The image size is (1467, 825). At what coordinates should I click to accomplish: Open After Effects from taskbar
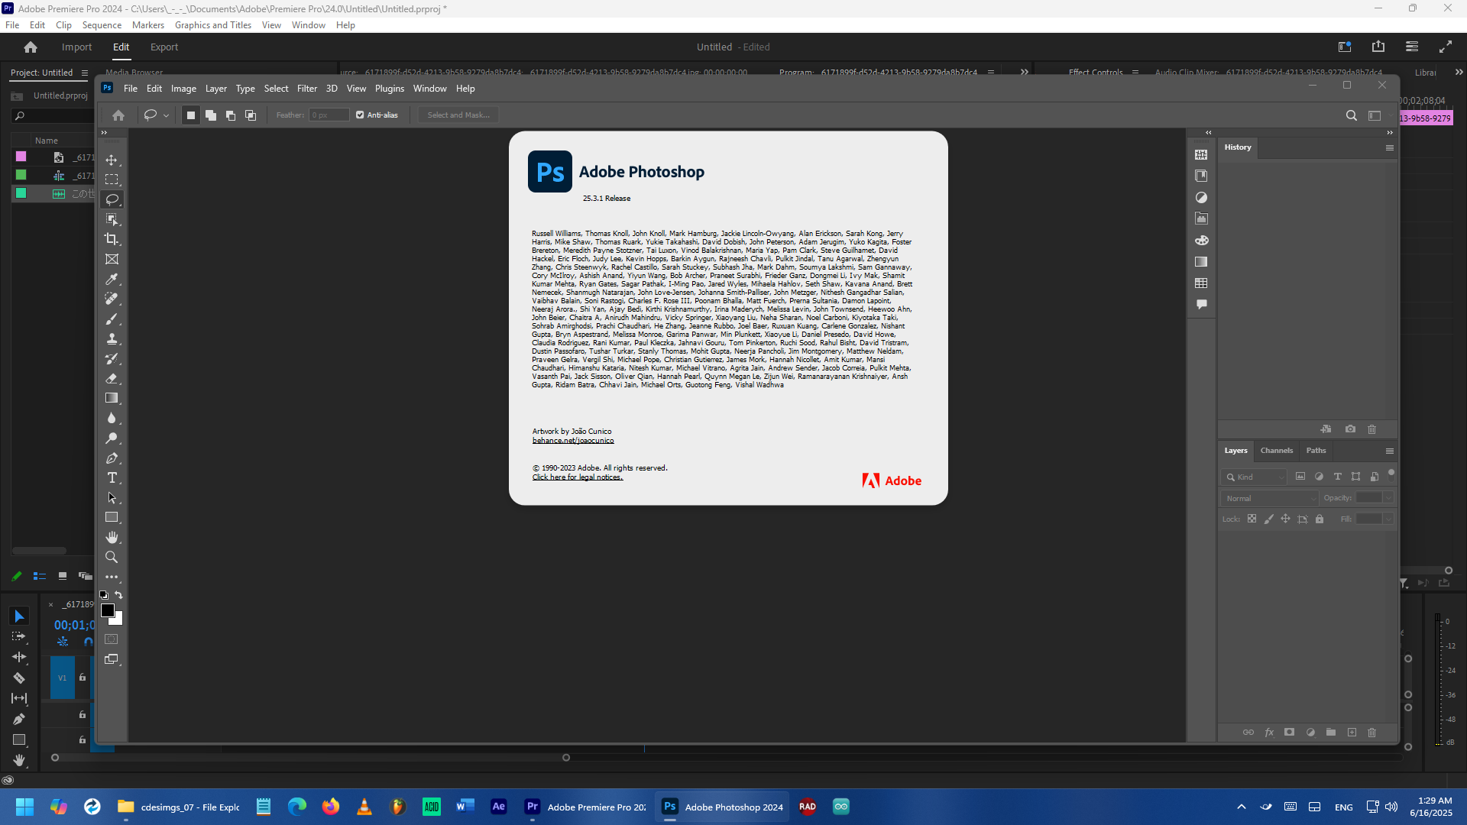(x=498, y=807)
